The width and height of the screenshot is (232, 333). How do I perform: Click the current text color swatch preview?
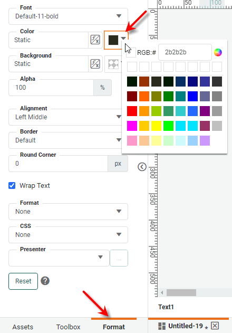[113, 40]
